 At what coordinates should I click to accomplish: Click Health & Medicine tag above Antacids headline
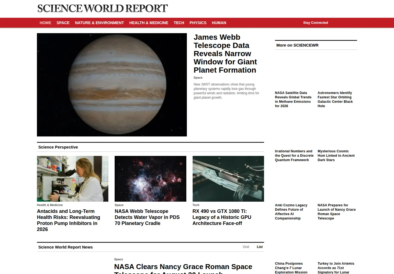point(50,205)
